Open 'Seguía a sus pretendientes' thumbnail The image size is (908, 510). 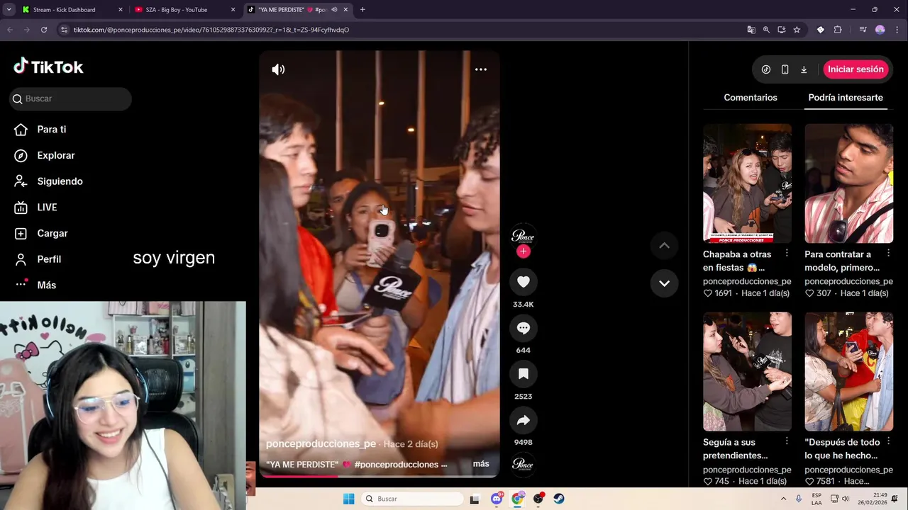747,371
